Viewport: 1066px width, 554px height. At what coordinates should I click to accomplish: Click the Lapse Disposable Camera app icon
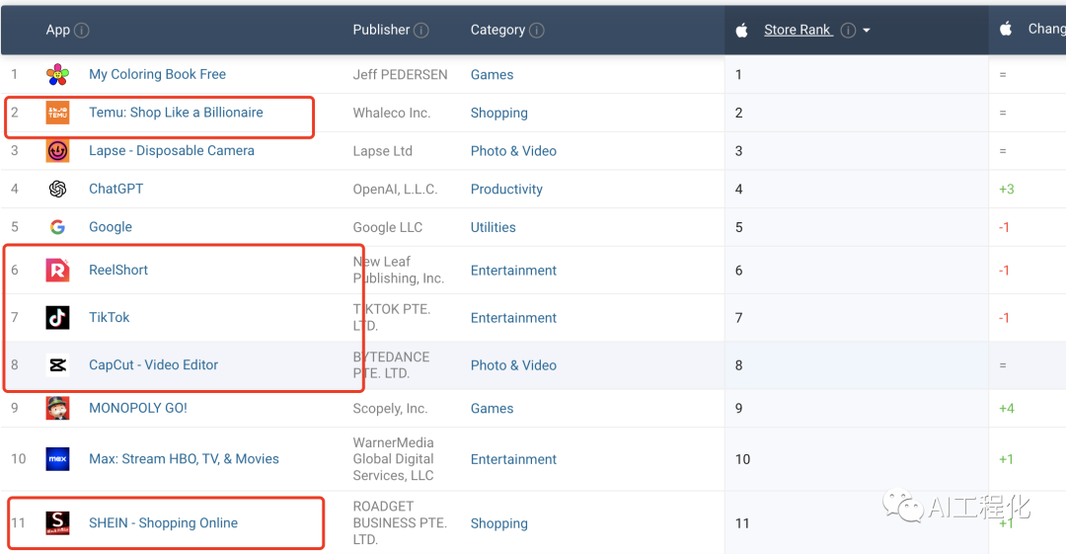[x=58, y=151]
